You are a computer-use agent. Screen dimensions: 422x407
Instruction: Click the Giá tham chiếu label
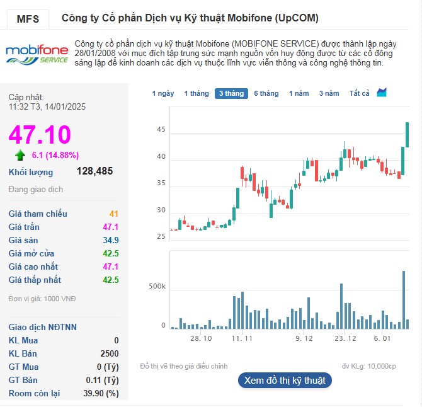pos(38,214)
